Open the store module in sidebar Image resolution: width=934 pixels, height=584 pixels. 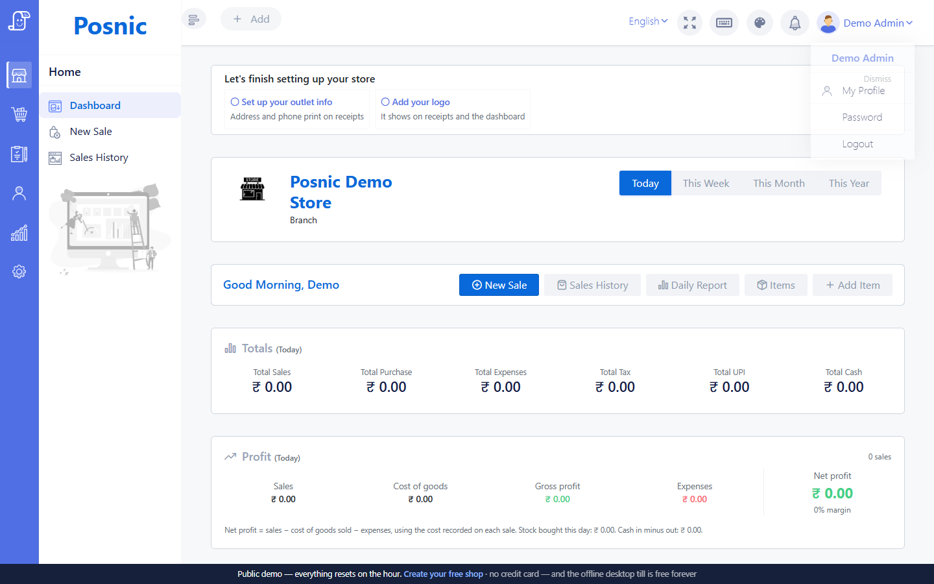[19, 75]
